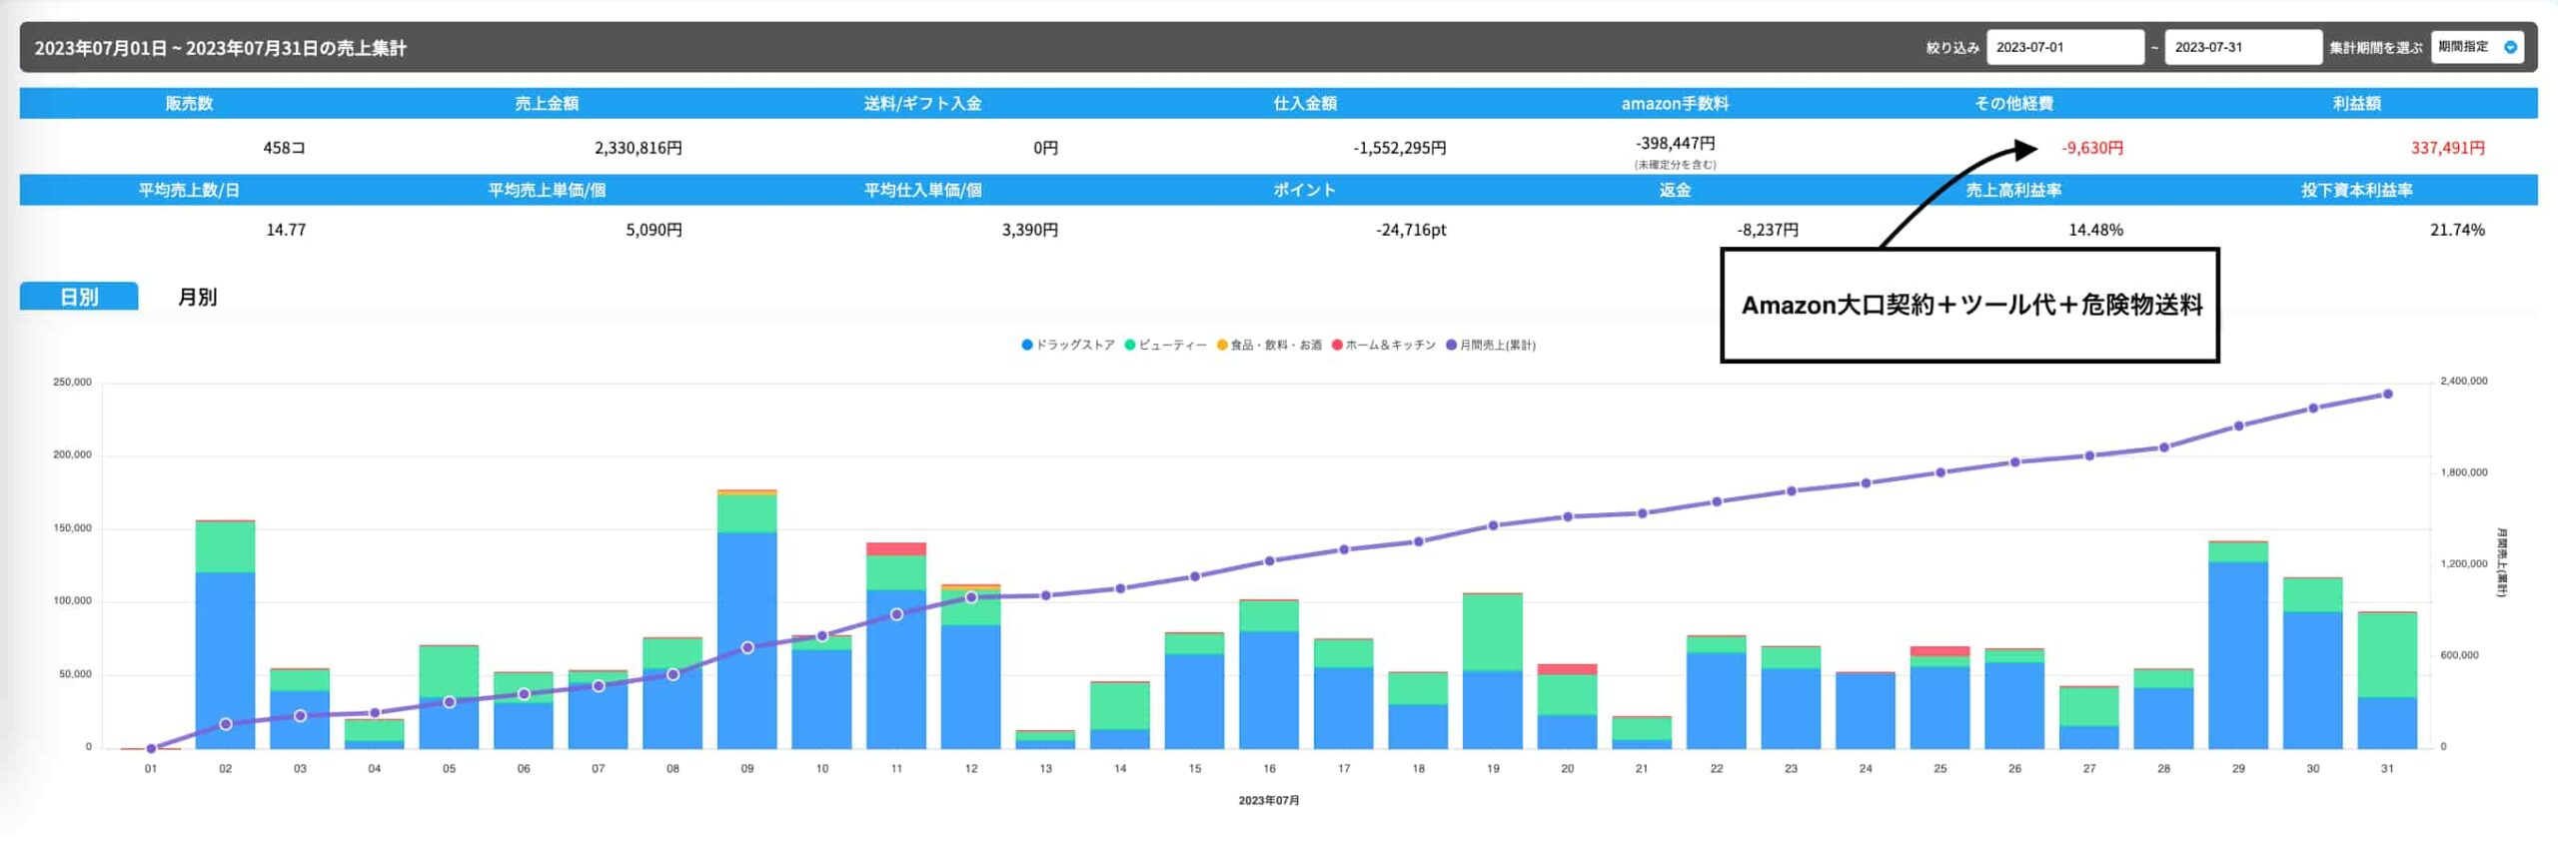Toggle 食品・飲料・お酒 legend series

1268,345
